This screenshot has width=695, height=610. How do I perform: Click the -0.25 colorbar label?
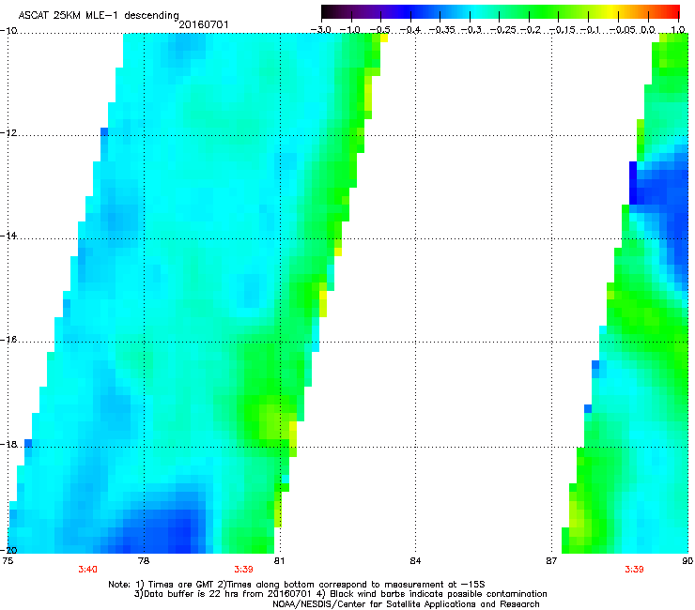point(503,30)
